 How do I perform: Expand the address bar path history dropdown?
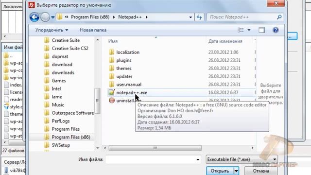190,17
